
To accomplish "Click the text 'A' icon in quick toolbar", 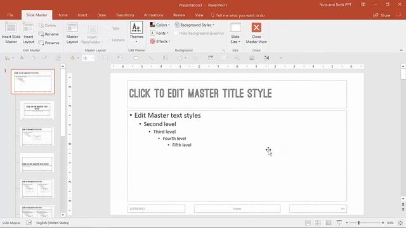I will (x=22, y=58).
